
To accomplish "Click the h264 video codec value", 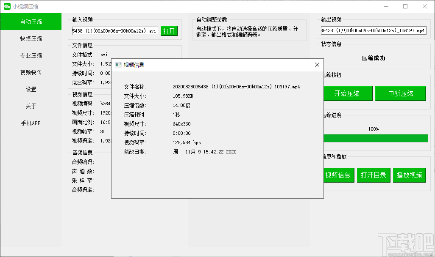I will [x=106, y=104].
